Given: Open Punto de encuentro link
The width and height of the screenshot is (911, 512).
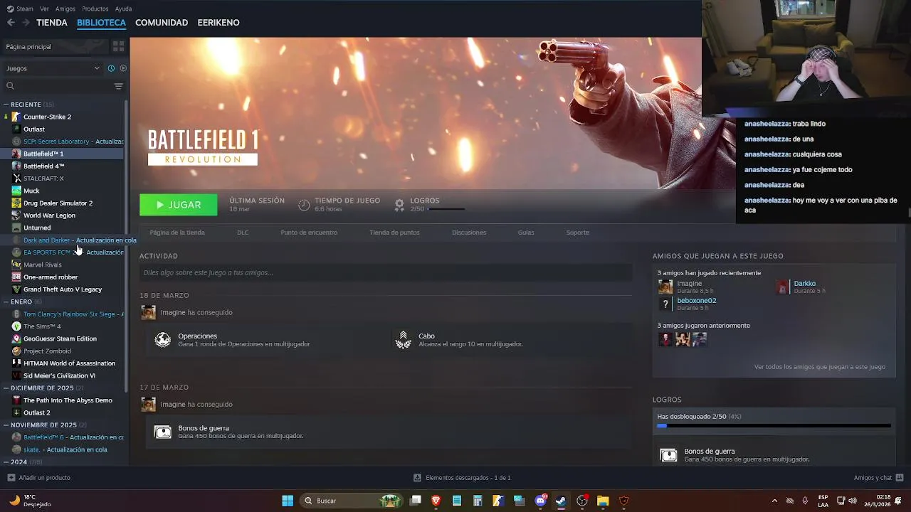Looking at the screenshot, I should point(309,233).
